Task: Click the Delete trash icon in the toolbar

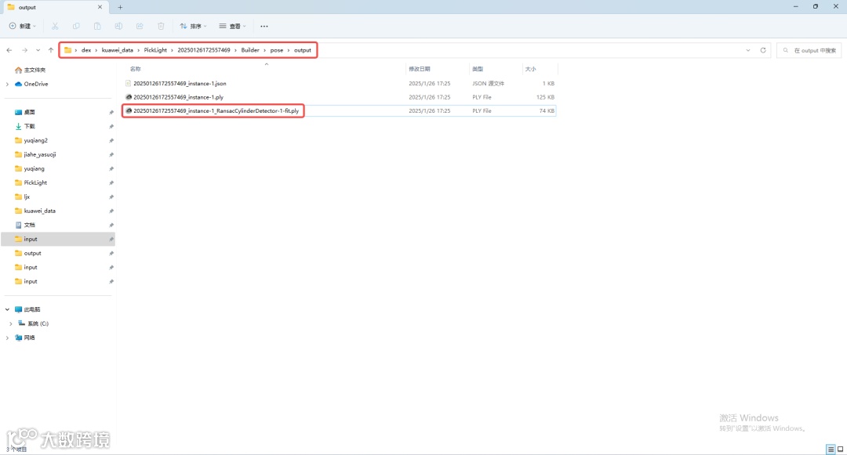Action: [161, 26]
